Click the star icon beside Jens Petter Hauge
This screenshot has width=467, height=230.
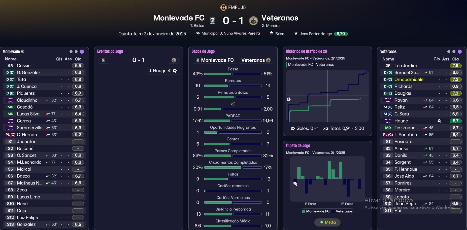pyautogui.click(x=296, y=33)
